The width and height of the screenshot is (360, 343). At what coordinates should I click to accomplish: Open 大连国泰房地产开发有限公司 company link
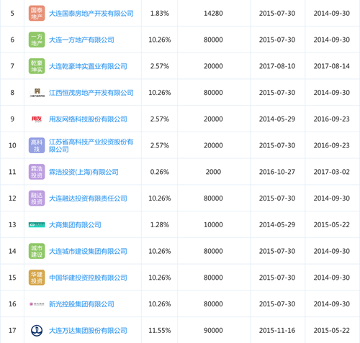click(91, 14)
